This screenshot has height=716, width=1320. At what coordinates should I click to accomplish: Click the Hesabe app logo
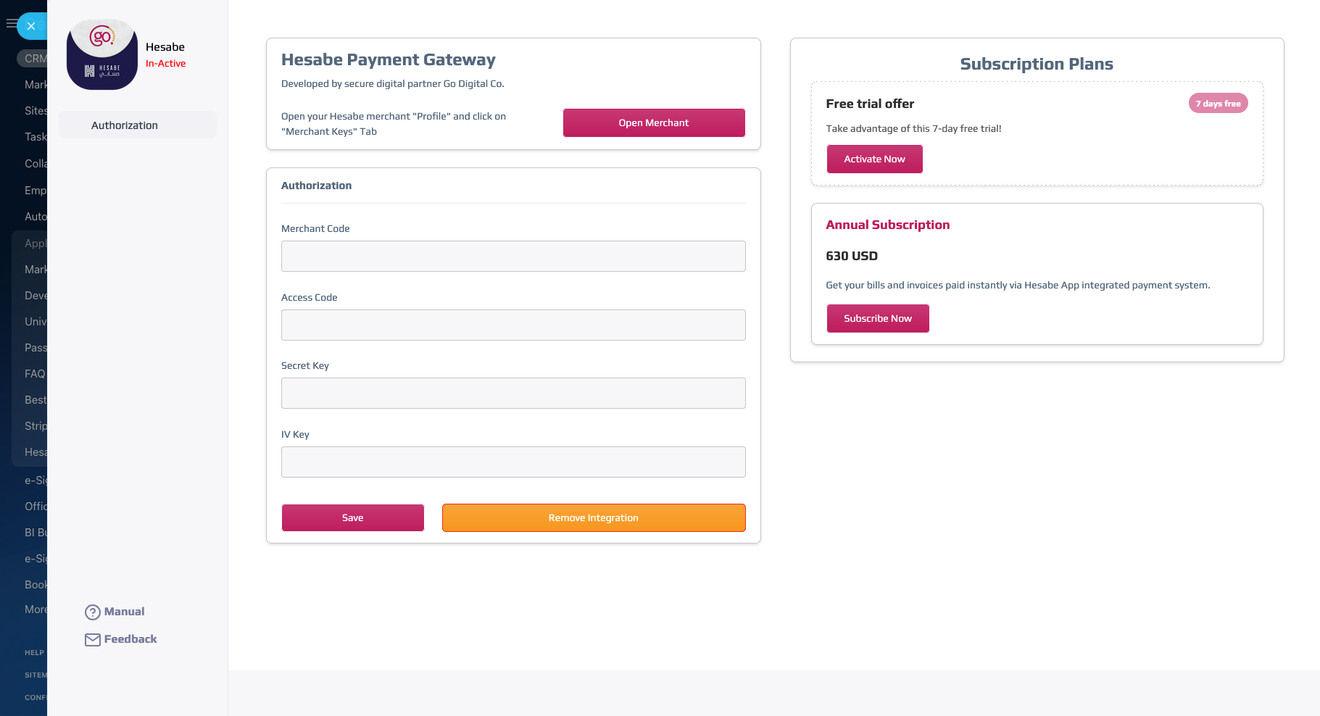(x=102, y=55)
